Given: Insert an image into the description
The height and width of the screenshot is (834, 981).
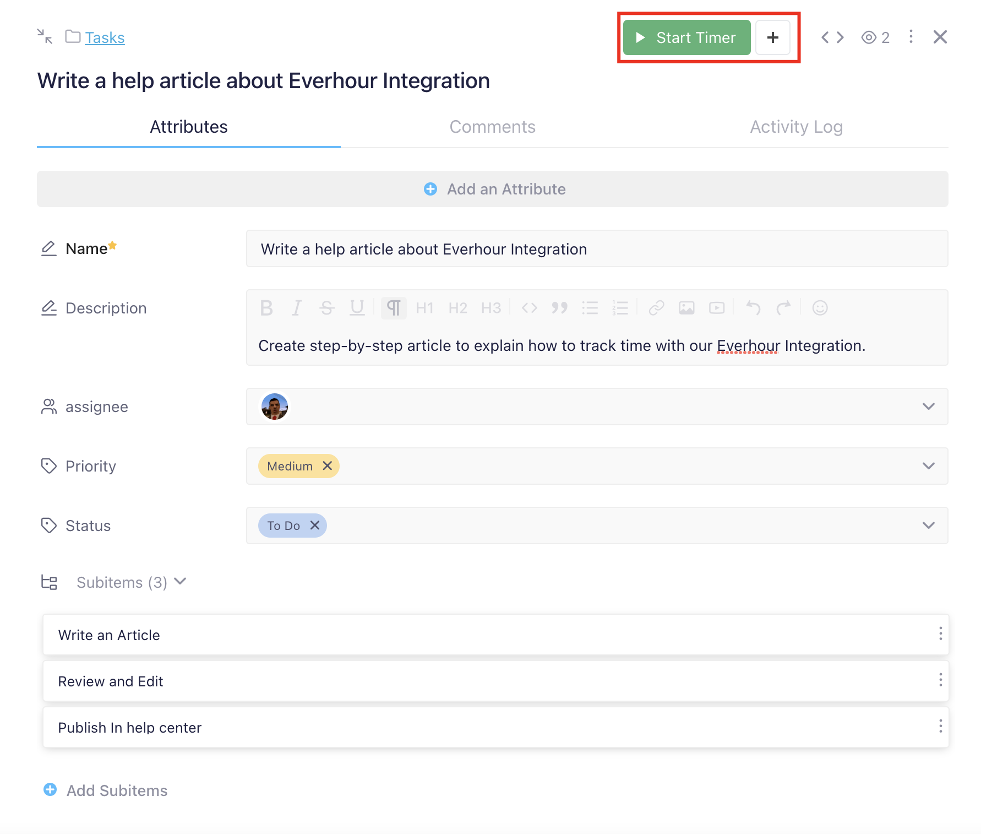Looking at the screenshot, I should click(686, 308).
